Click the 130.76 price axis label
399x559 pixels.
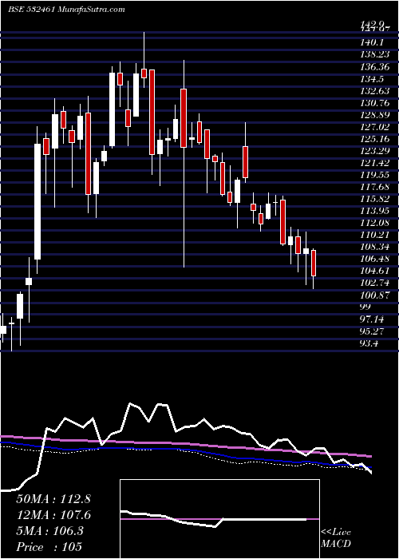[x=373, y=103]
